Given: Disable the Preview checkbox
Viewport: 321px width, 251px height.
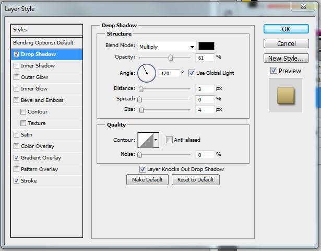Looking at the screenshot, I should coord(274,71).
